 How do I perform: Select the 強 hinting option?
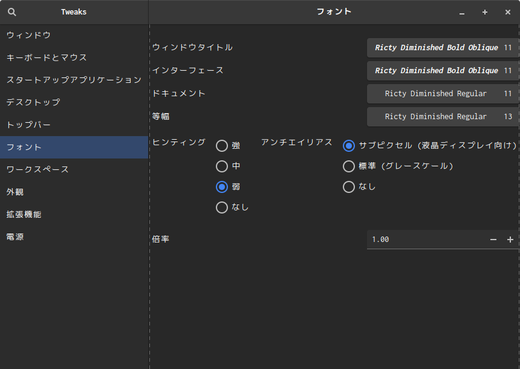[x=222, y=146]
